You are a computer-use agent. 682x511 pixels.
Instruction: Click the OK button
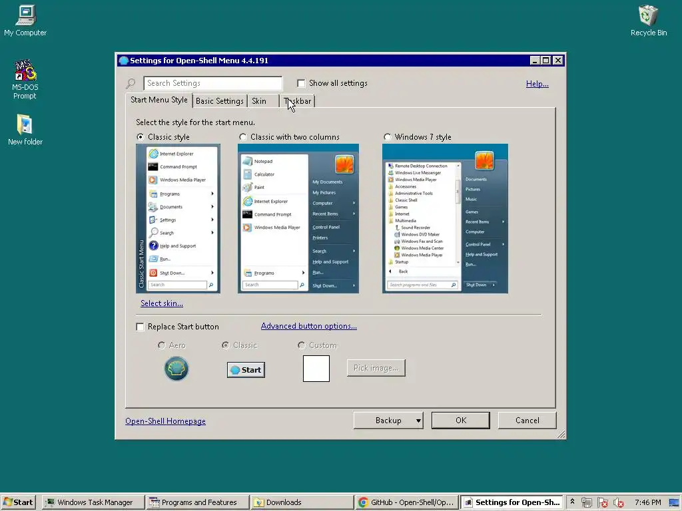pos(461,421)
